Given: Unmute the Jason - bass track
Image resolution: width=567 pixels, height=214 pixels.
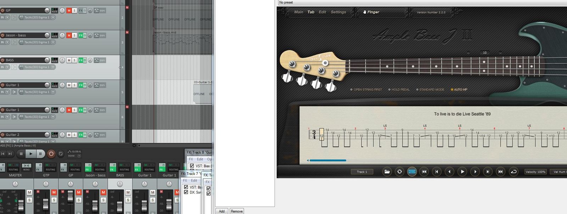Looking at the screenshot, I should point(69,35).
